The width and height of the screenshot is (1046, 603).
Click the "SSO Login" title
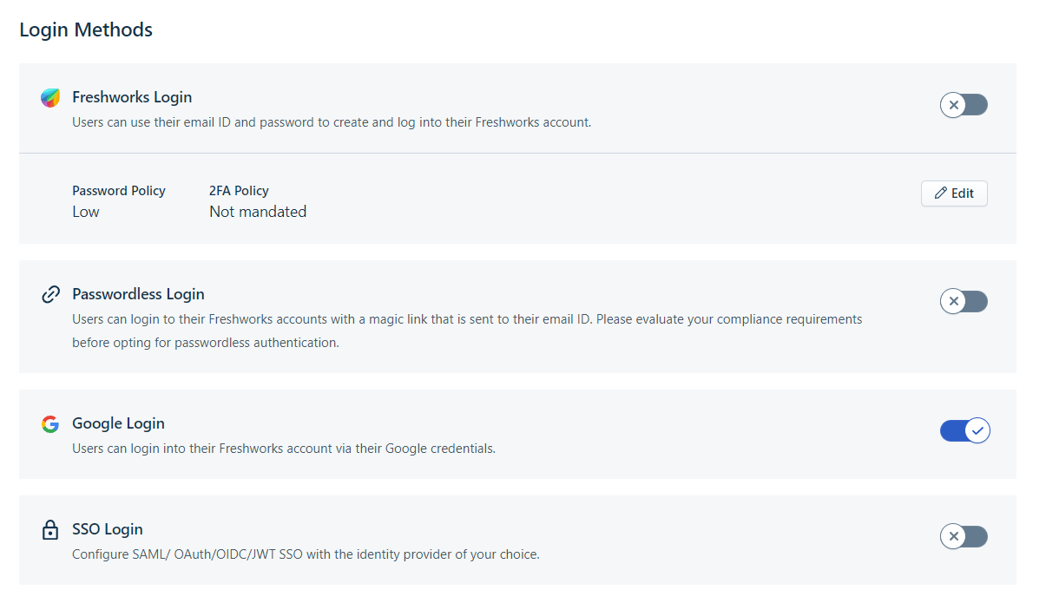108,529
